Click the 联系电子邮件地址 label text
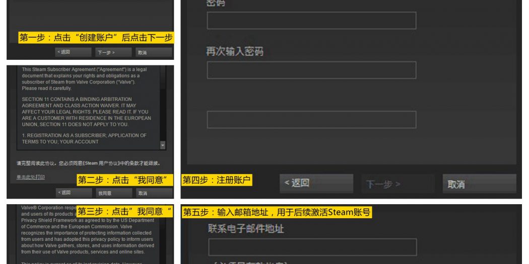 coord(246,229)
